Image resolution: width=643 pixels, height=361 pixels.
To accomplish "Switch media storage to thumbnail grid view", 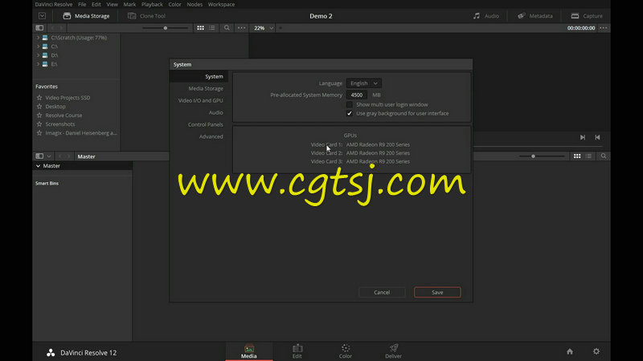I will click(x=200, y=28).
